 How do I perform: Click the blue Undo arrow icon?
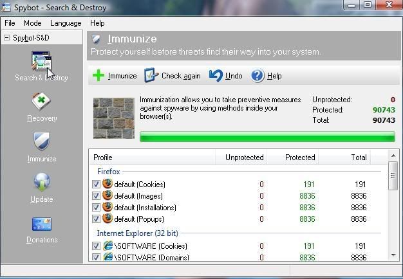point(216,76)
